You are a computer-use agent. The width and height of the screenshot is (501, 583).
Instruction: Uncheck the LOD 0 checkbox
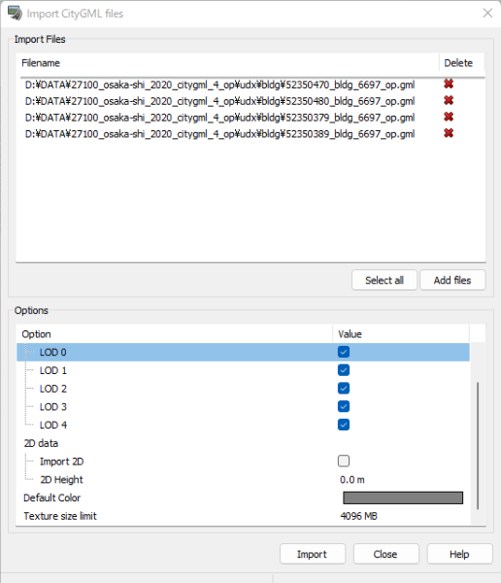click(344, 352)
